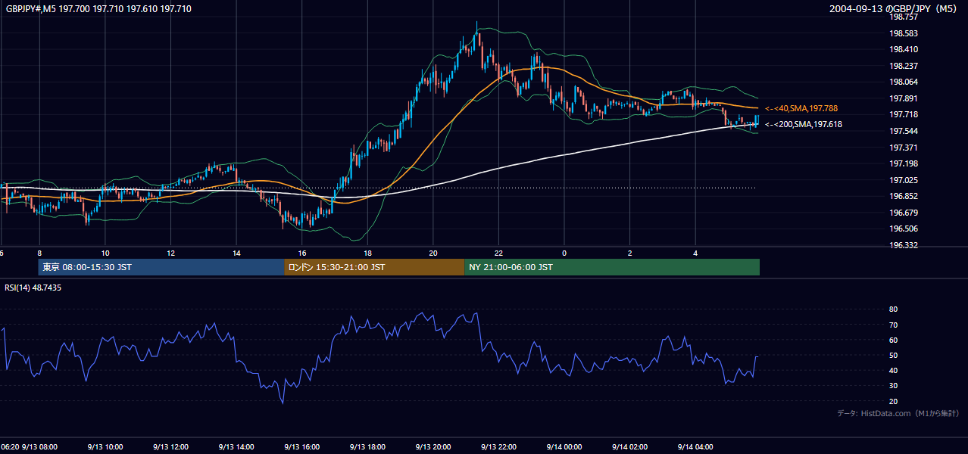This screenshot has width=968, height=454.
Task: Click price level 198.064 on the axis
Action: pos(904,82)
